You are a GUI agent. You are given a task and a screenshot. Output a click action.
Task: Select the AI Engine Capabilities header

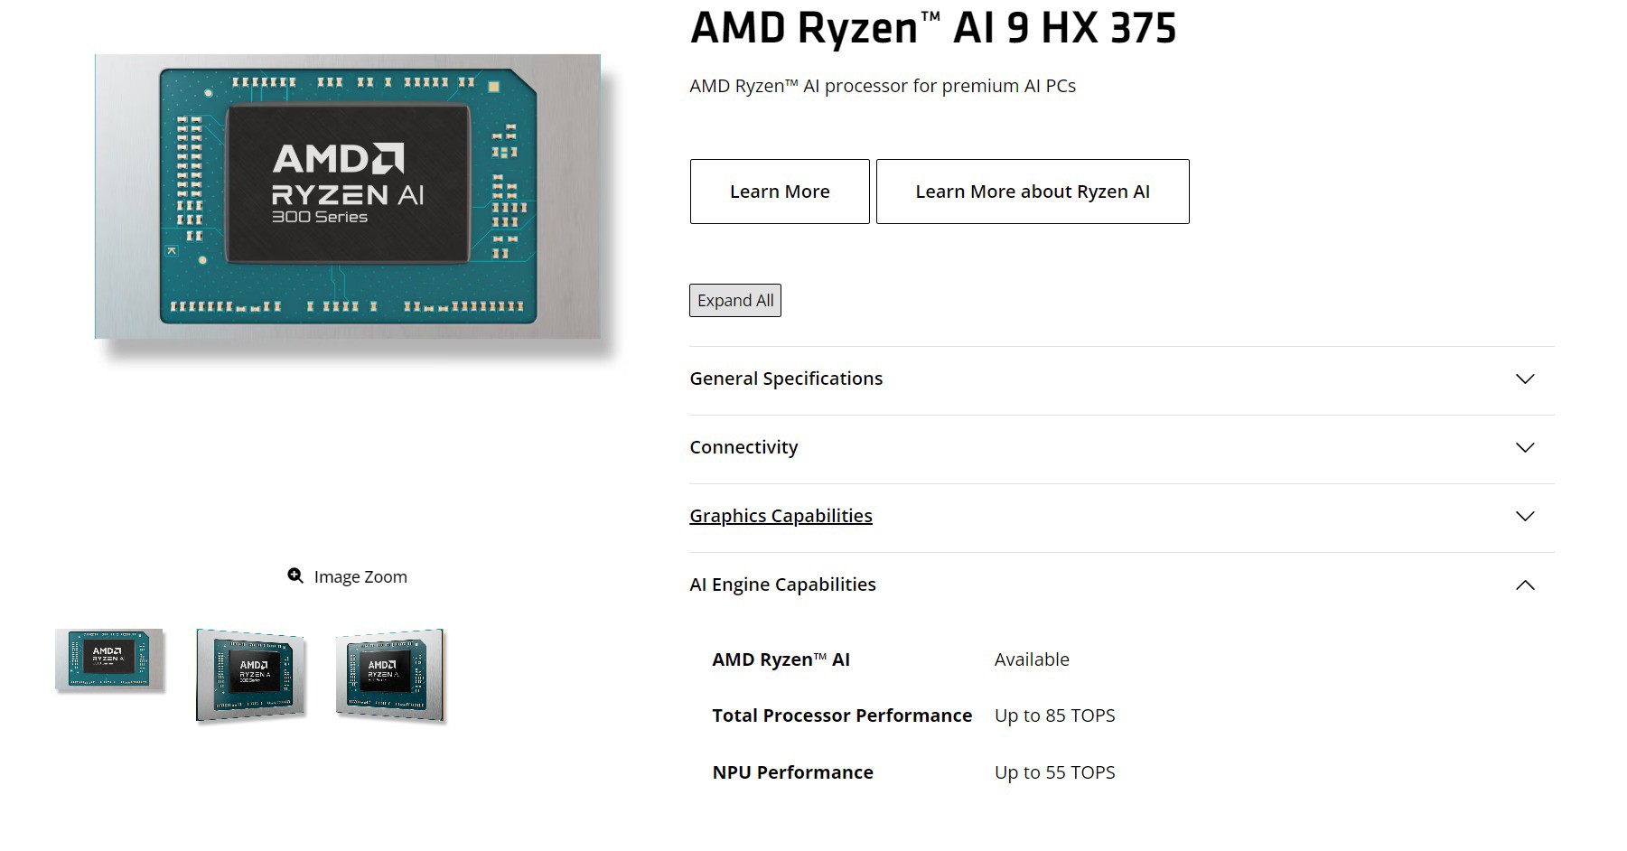pos(782,584)
